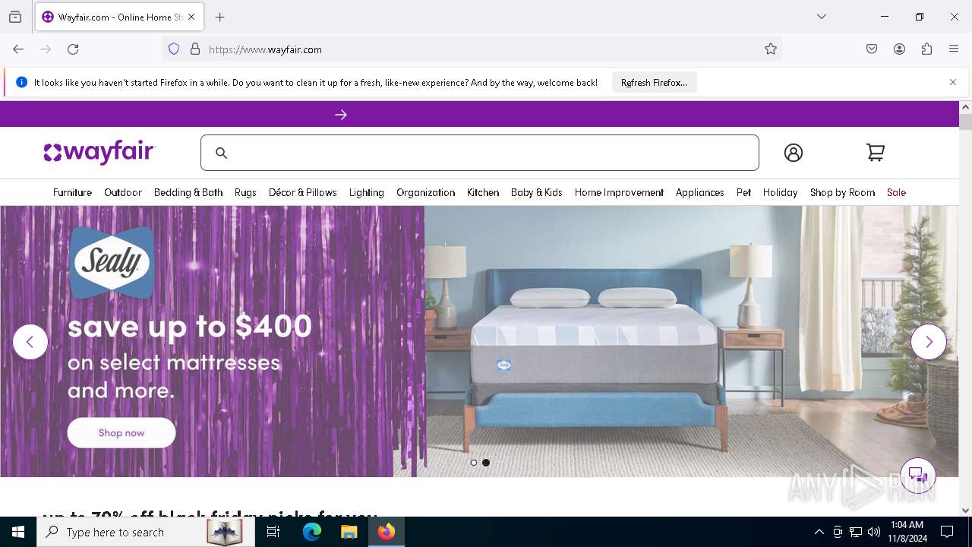Click the Sealy mattress bedroom image
The width and height of the screenshot is (972, 547).
[x=691, y=342]
